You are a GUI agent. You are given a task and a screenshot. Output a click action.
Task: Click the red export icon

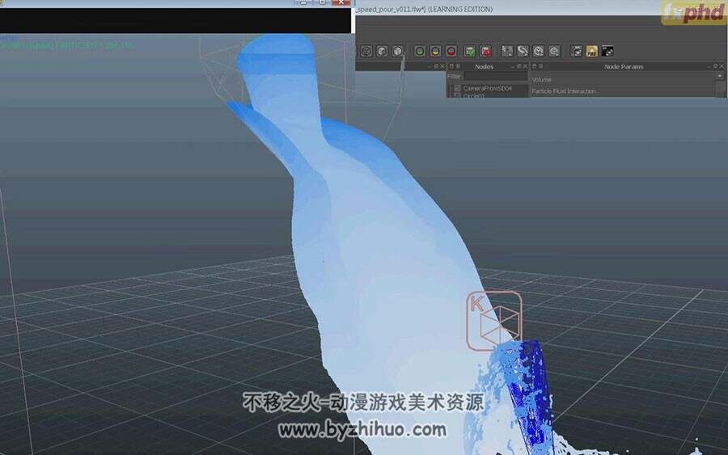coord(485,51)
